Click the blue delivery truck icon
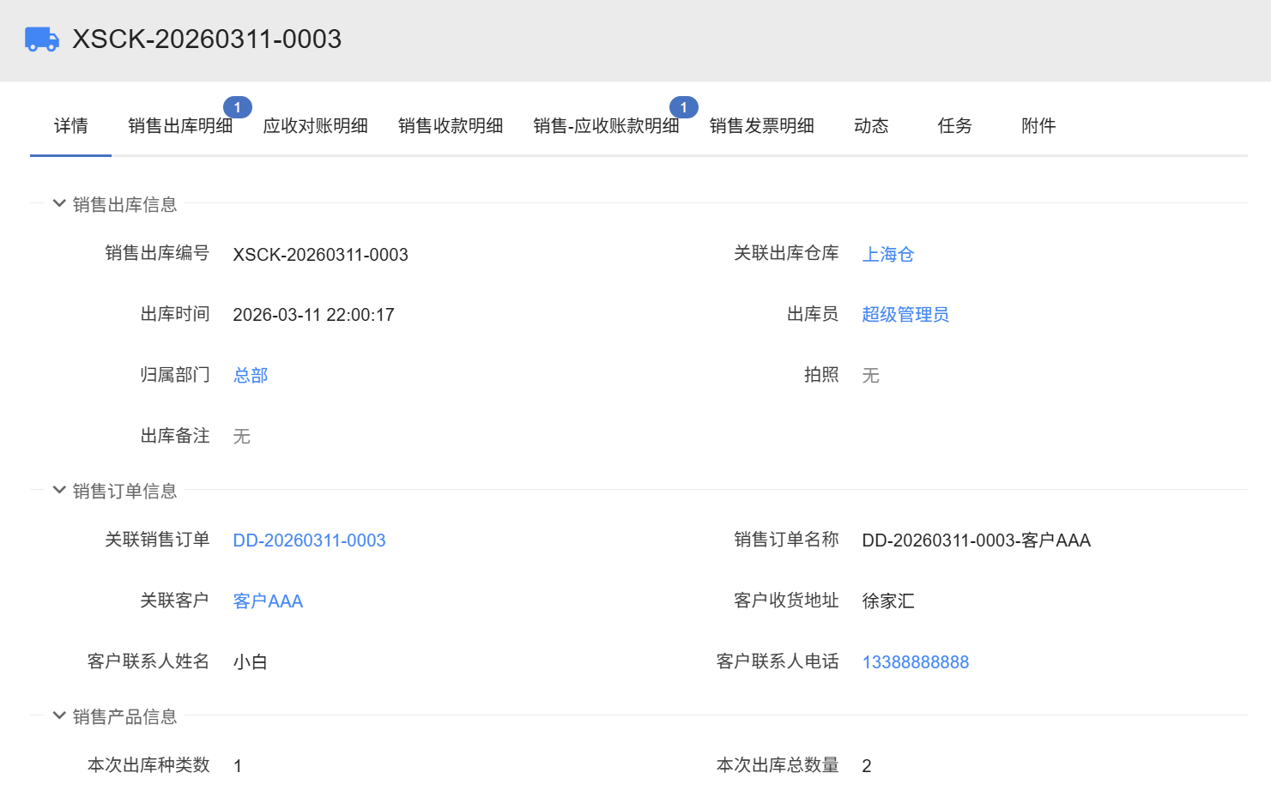This screenshot has width=1271, height=791. pyautogui.click(x=41, y=39)
